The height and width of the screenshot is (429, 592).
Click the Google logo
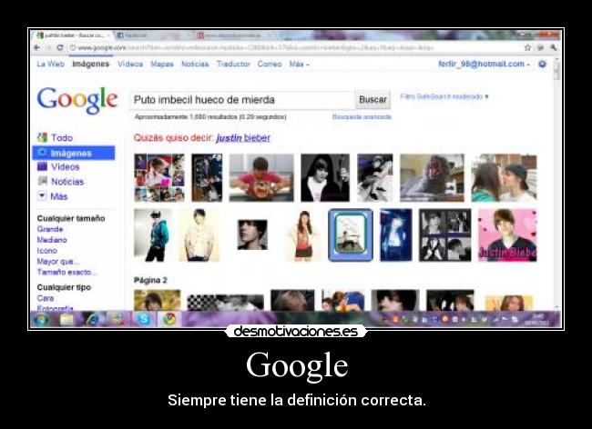coord(77,100)
